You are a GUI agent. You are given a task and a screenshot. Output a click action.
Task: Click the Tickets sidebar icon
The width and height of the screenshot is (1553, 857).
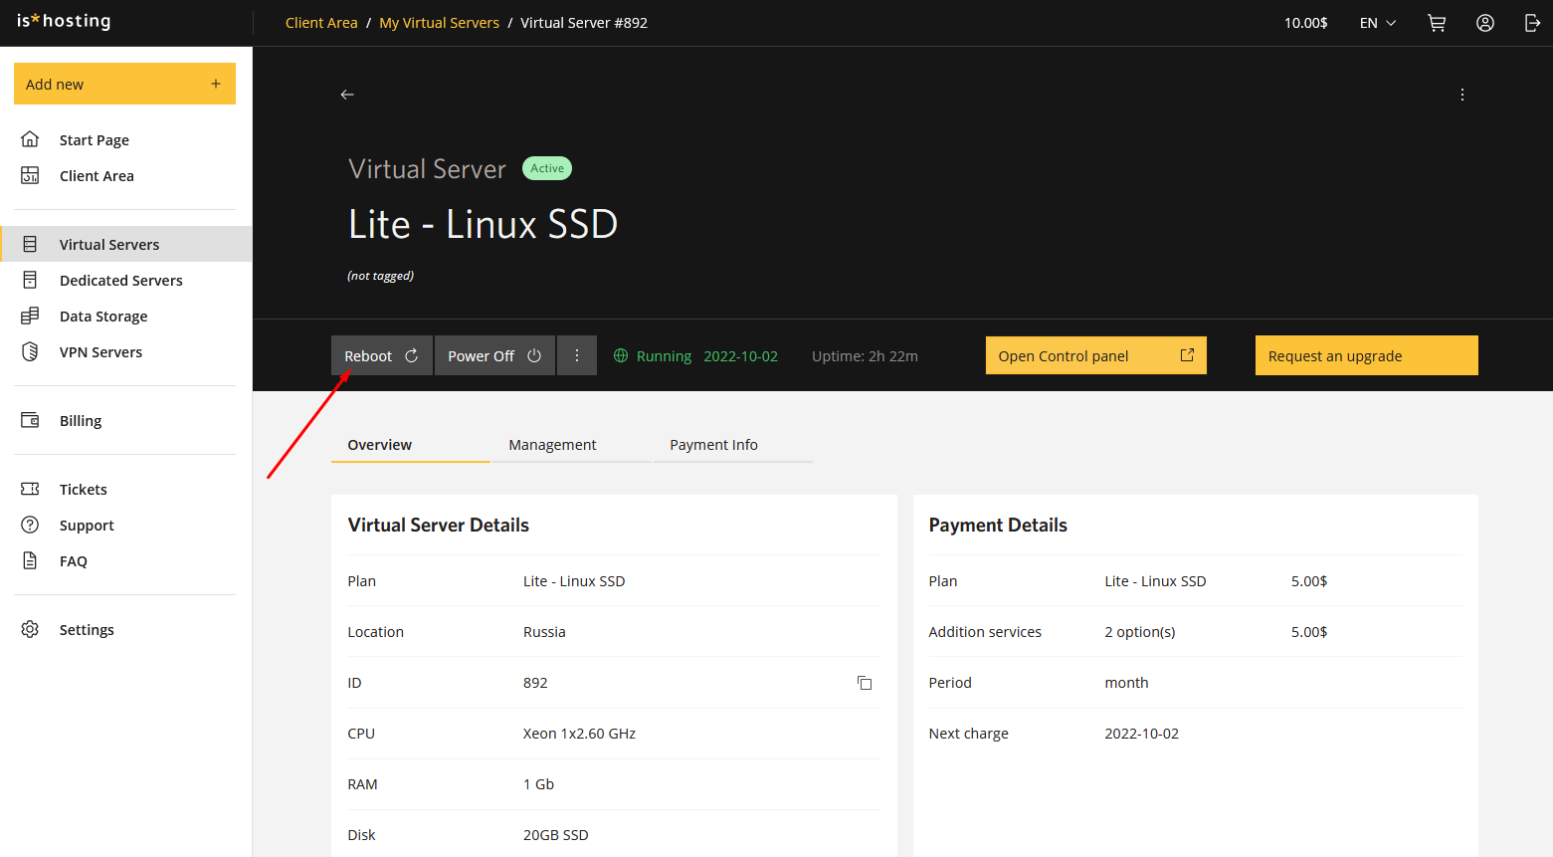coord(30,489)
